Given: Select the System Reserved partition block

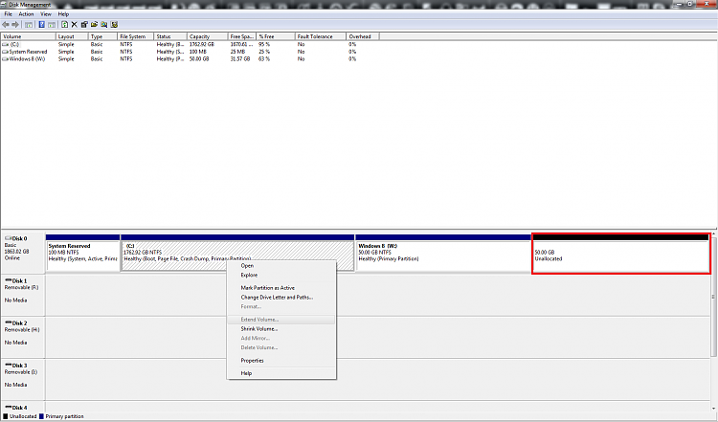Looking at the screenshot, I should click(x=82, y=254).
